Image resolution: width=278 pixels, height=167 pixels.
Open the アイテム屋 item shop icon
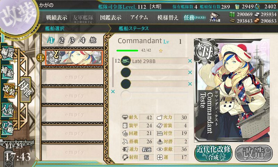click(x=214, y=17)
